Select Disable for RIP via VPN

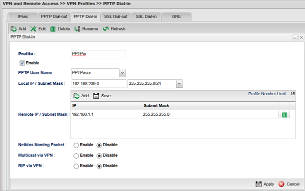coord(99,166)
